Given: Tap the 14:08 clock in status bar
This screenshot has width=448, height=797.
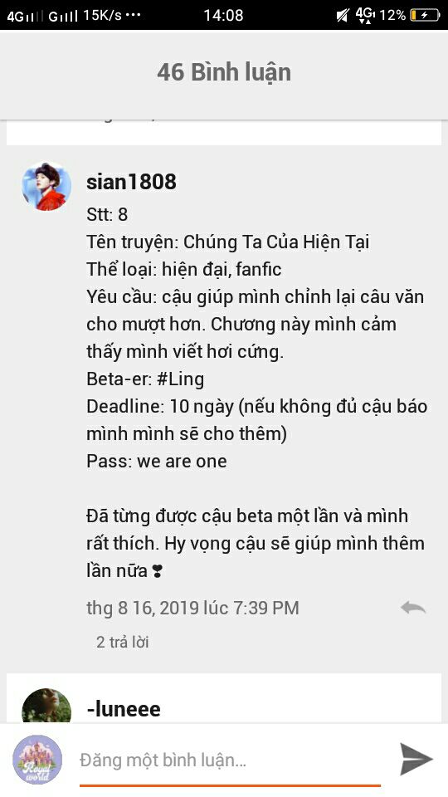Looking at the screenshot, I should (x=223, y=15).
